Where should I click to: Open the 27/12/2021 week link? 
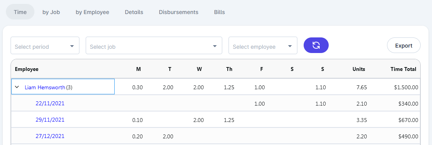(50, 136)
